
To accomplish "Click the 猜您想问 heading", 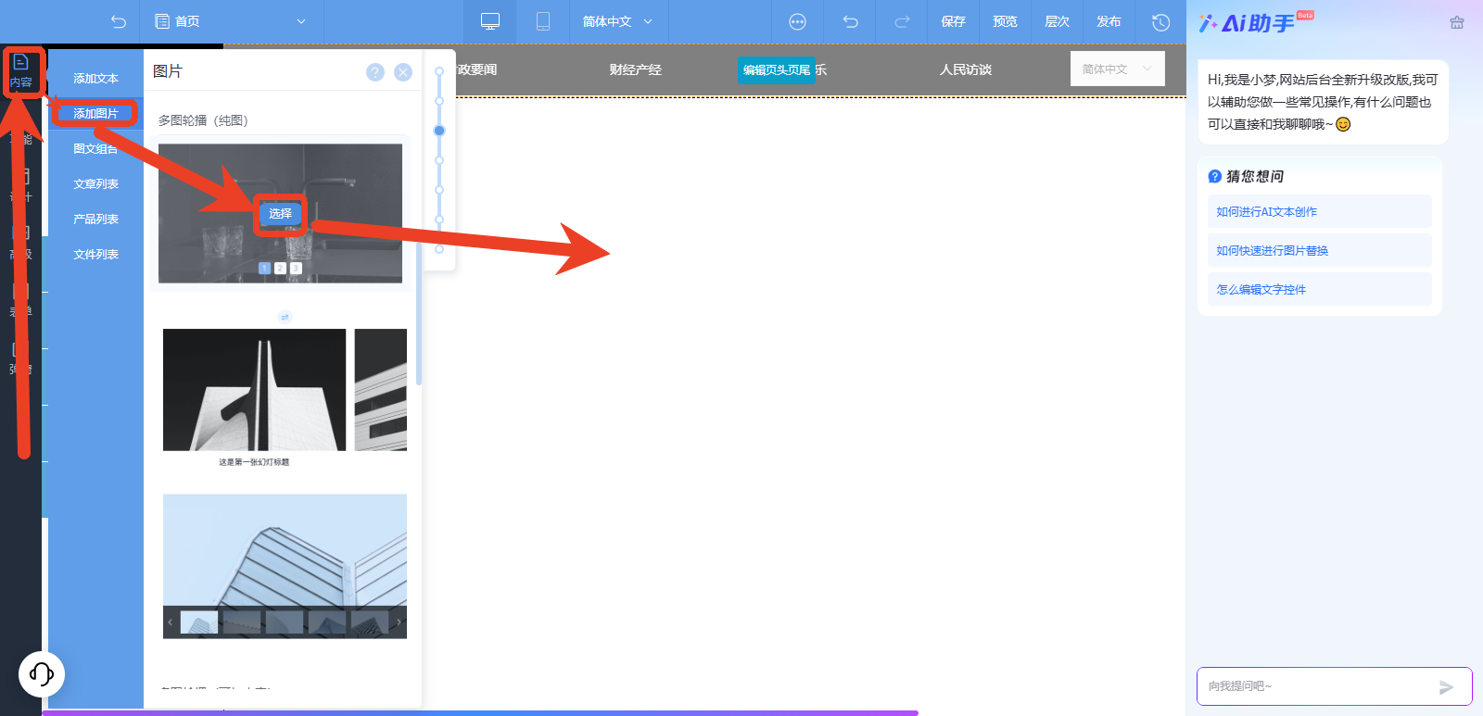I will pyautogui.click(x=1255, y=176).
